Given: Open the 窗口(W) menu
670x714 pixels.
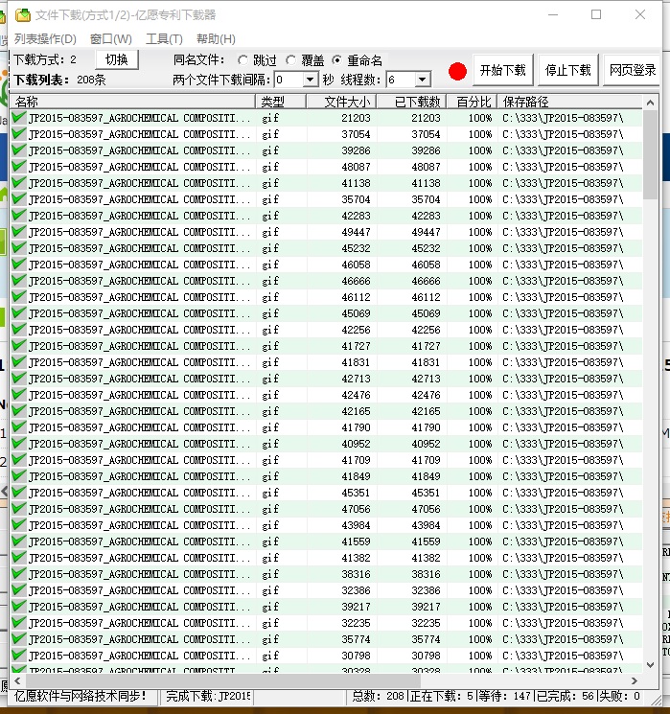Looking at the screenshot, I should pyautogui.click(x=110, y=38).
